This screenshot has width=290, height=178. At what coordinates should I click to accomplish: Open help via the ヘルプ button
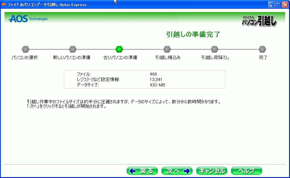point(246,171)
